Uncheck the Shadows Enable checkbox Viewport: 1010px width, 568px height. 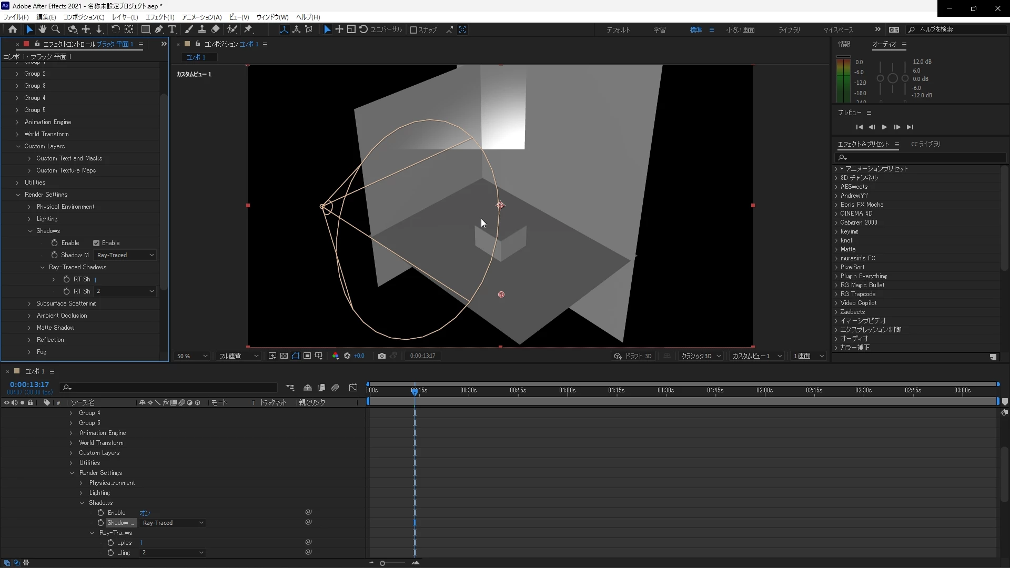click(x=96, y=243)
